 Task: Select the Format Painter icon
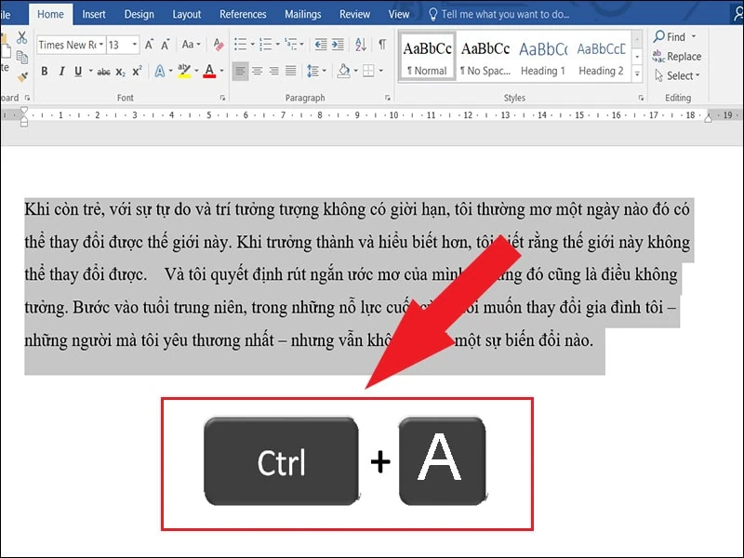pos(22,74)
